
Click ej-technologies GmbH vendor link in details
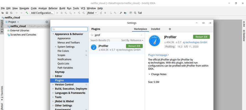tap(195, 42)
